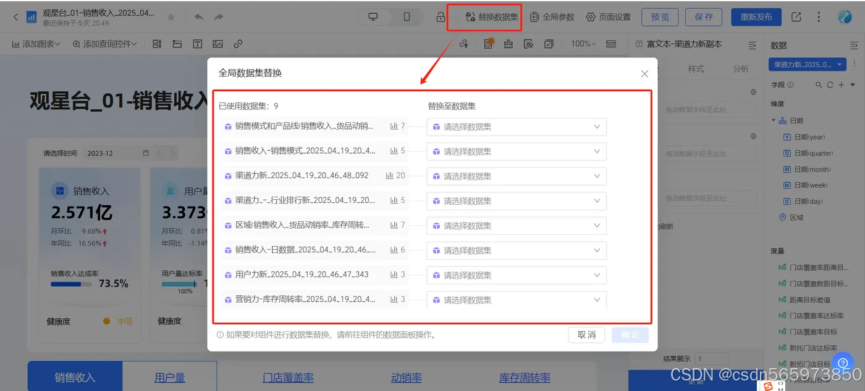Click the back arrow beside the dashboard title
The image size is (865, 391).
pyautogui.click(x=15, y=17)
